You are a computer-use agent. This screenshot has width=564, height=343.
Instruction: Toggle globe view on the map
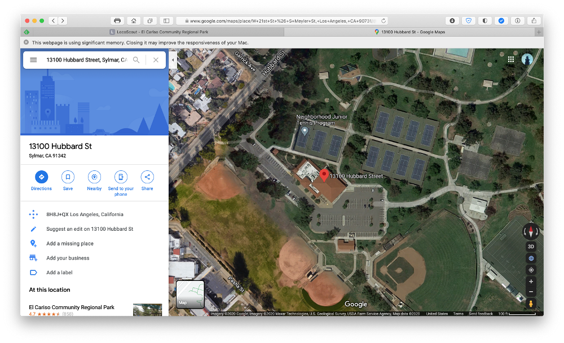tap(531, 258)
